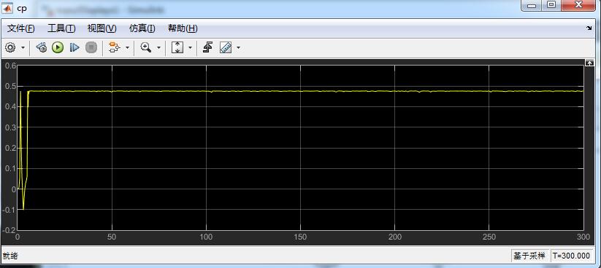
Task: Open the Configuration Properties gear icon
Action: click(x=10, y=48)
